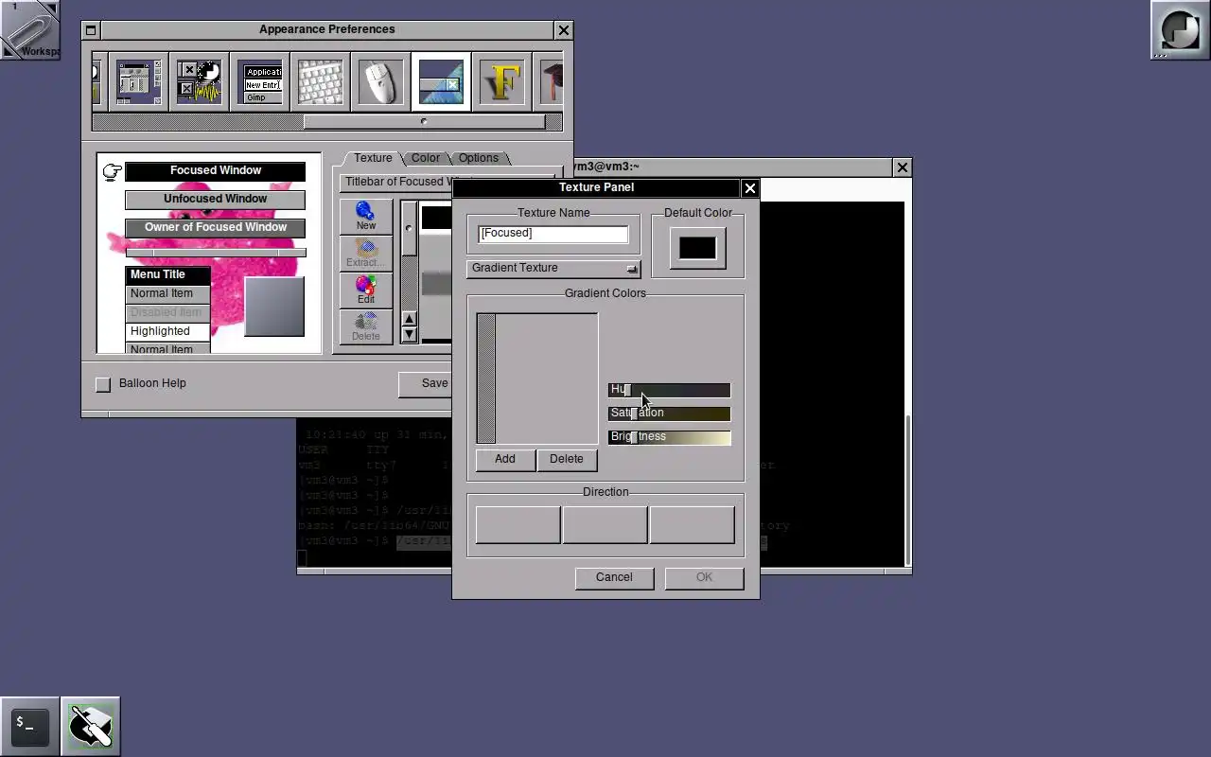Select the resize bar in the preview
Viewport: 1211px width, 757px height.
pos(216,253)
